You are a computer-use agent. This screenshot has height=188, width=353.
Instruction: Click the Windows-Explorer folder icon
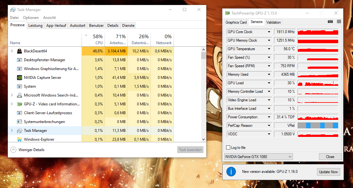[20, 139]
